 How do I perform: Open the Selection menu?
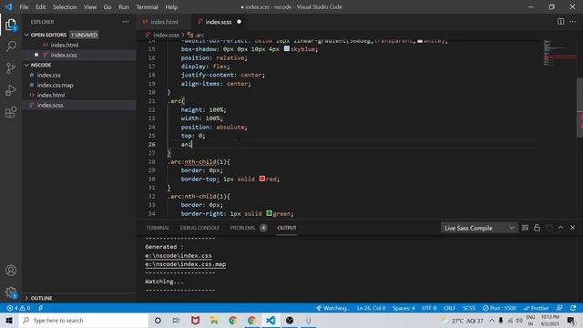65,7
